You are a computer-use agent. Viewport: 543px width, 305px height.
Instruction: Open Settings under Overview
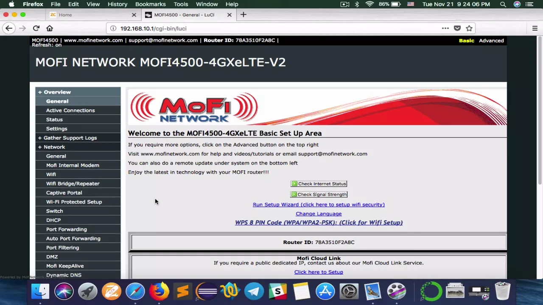pyautogui.click(x=78, y=129)
